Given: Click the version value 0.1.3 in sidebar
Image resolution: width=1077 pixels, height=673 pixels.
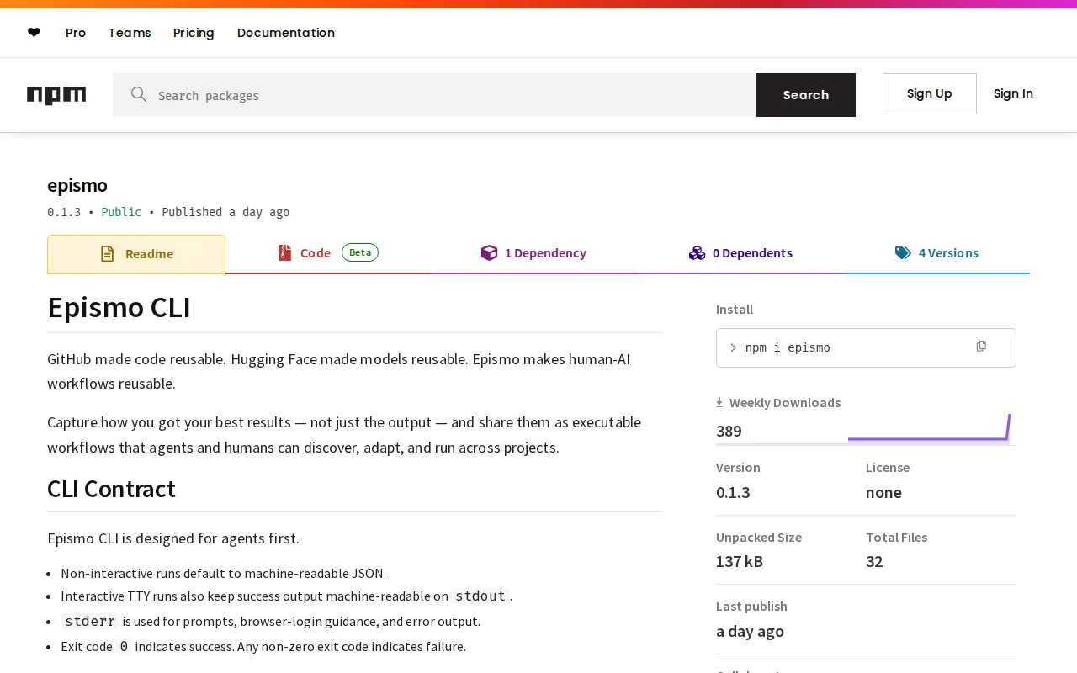Looking at the screenshot, I should click(x=733, y=492).
